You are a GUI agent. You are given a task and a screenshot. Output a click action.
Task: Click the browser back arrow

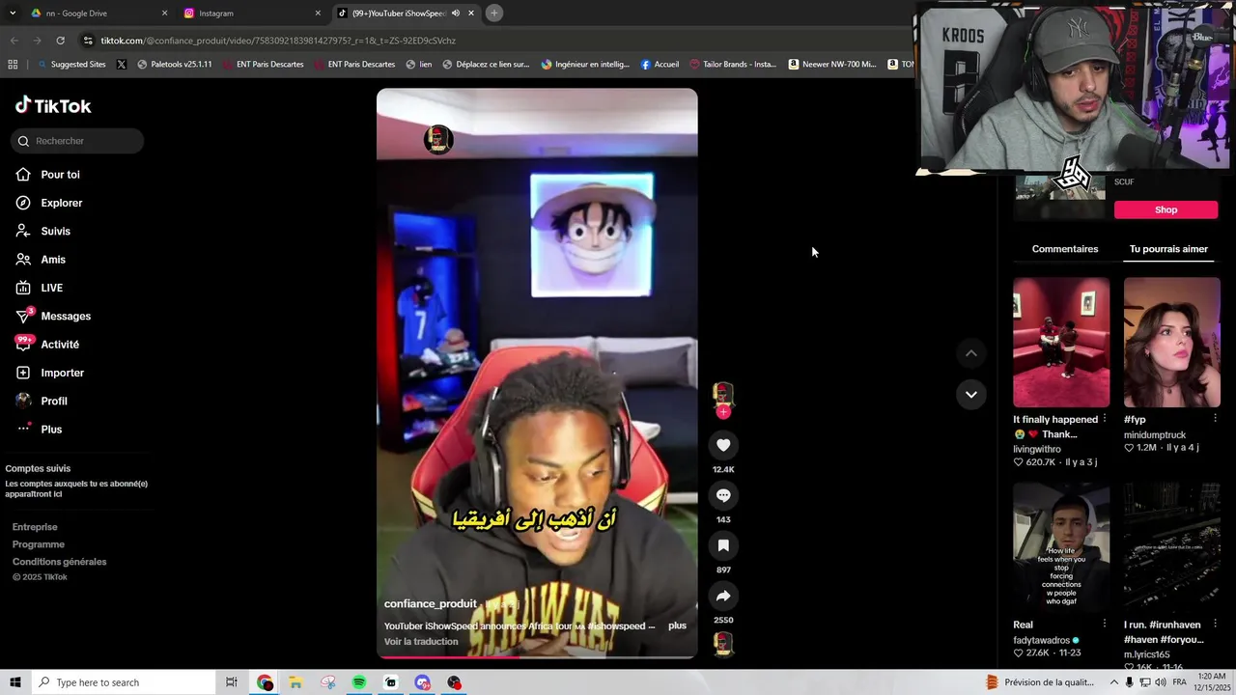click(x=14, y=41)
